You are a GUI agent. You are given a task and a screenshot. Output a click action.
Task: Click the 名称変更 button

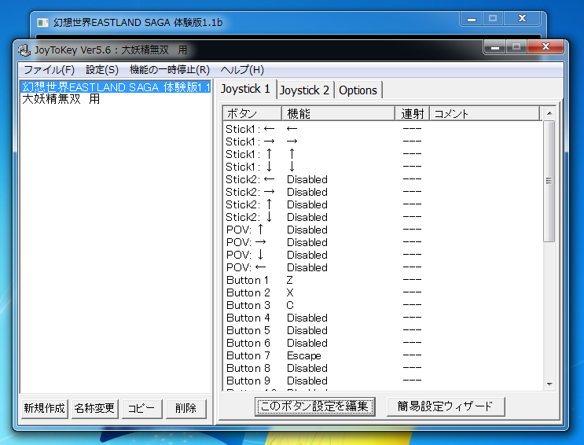[x=94, y=409]
